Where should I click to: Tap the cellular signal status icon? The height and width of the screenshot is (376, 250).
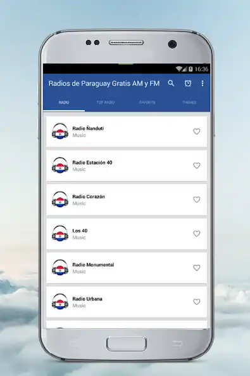pyautogui.click(x=185, y=69)
